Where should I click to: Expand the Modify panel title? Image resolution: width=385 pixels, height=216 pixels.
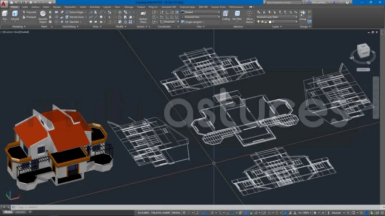(121, 27)
